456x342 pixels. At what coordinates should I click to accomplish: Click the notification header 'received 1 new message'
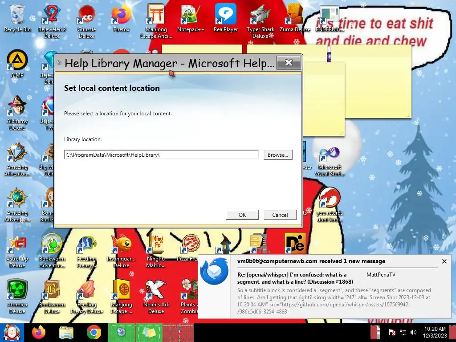pyautogui.click(x=311, y=261)
